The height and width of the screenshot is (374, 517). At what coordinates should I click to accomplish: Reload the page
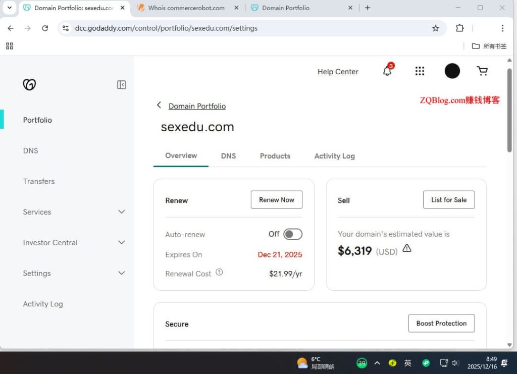click(45, 28)
